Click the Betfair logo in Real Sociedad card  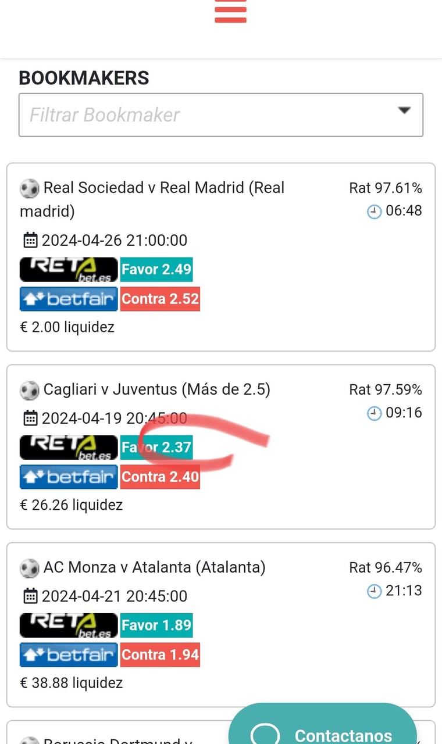tap(69, 299)
